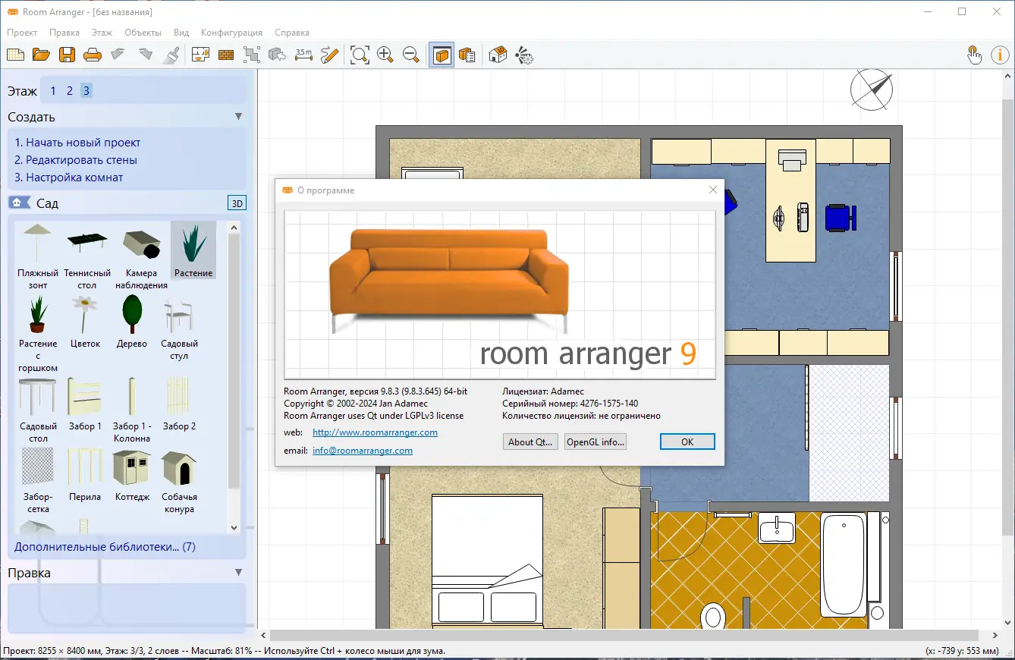Click the Print toolbar icon
Screen dimensions: 1015x660
coord(93,55)
